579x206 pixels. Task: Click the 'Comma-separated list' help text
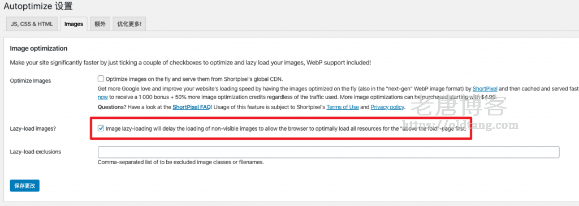click(181, 162)
